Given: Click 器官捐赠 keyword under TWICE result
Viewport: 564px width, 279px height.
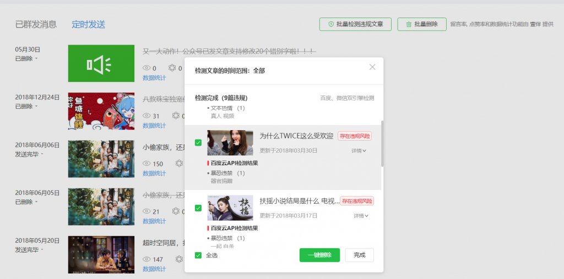Looking at the screenshot, I should tap(221, 181).
